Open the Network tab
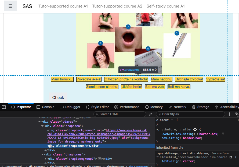Image resolution: width=239 pixels, height=167 pixels. [178, 107]
